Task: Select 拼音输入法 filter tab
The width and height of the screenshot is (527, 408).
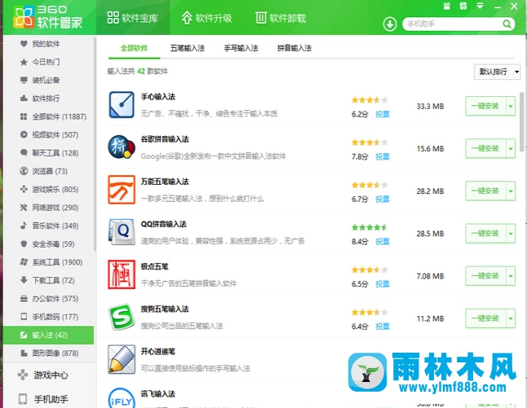Action: coord(294,48)
